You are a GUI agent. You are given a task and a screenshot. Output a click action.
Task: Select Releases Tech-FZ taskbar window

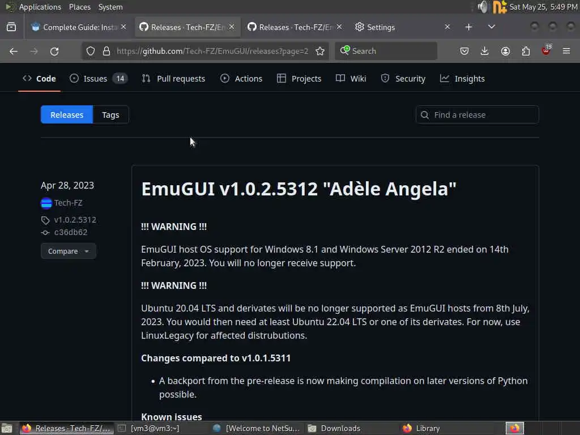click(x=67, y=428)
